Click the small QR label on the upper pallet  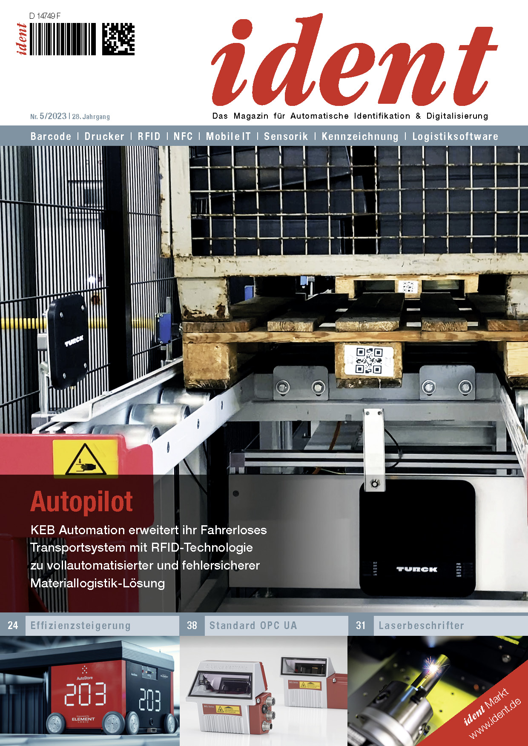pos(408,286)
